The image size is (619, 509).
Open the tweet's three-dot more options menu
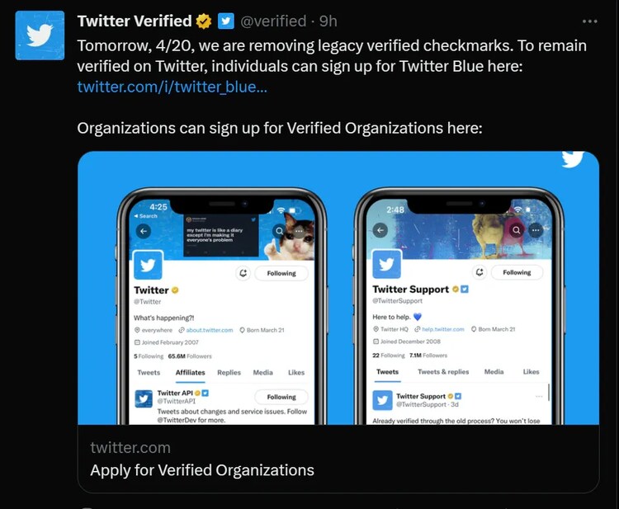click(589, 21)
